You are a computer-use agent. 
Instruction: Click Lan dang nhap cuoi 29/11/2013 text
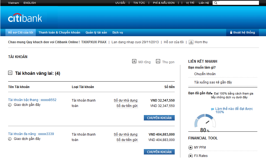tap(135, 42)
